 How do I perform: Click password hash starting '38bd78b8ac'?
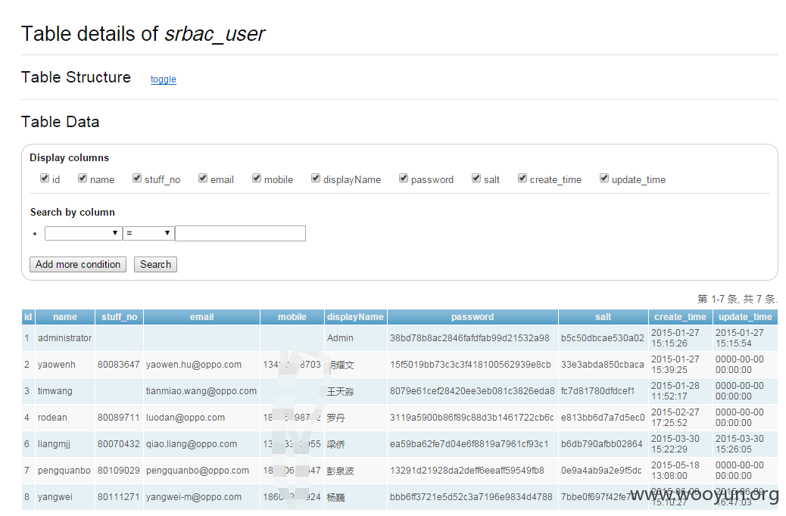click(x=469, y=338)
